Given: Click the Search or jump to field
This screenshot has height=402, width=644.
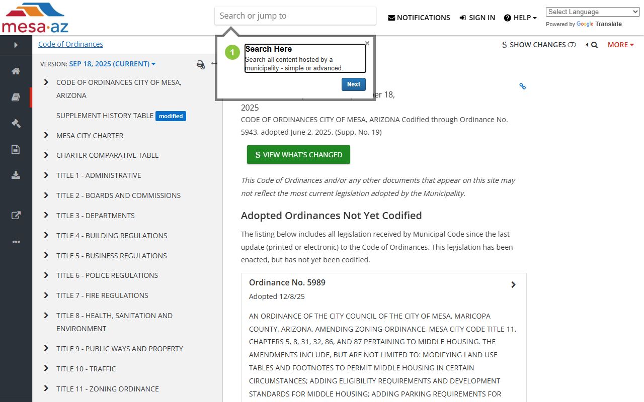Looking at the screenshot, I should tap(295, 16).
